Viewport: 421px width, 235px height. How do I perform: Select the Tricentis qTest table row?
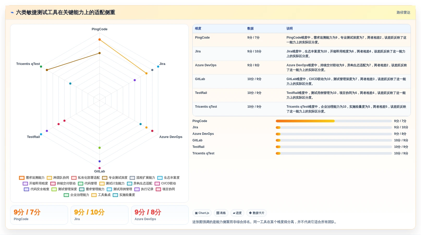[x=302, y=109]
